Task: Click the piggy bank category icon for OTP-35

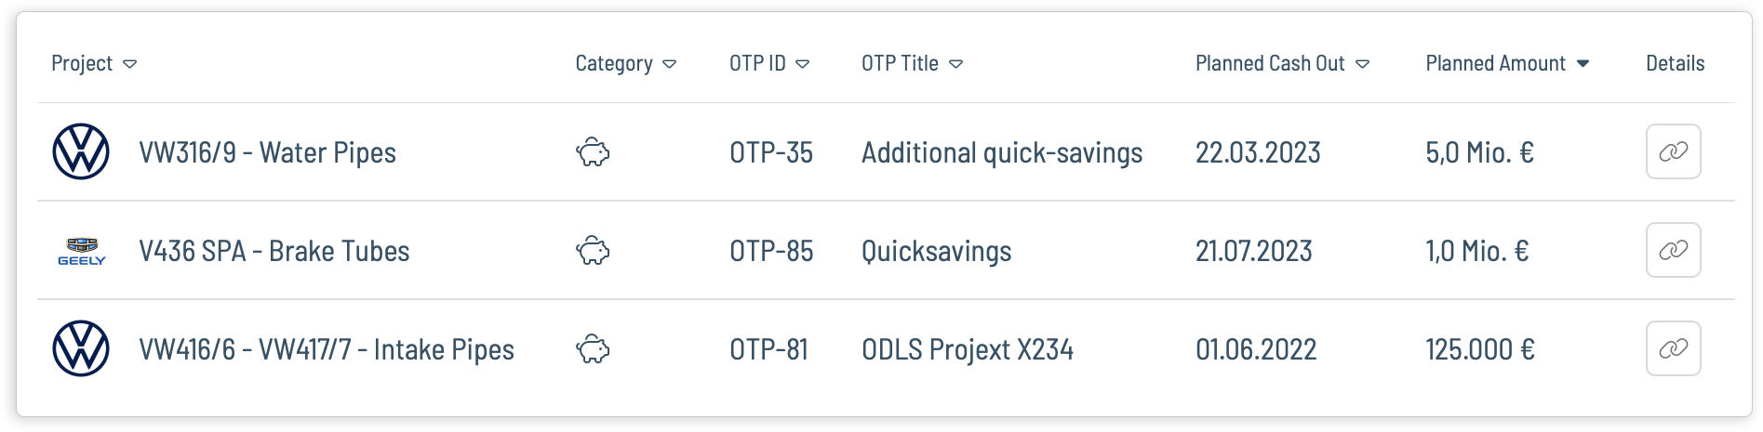Action: [x=593, y=152]
